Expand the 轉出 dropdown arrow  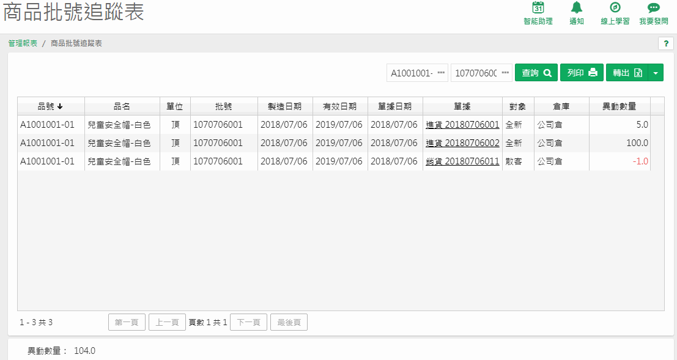pos(656,73)
